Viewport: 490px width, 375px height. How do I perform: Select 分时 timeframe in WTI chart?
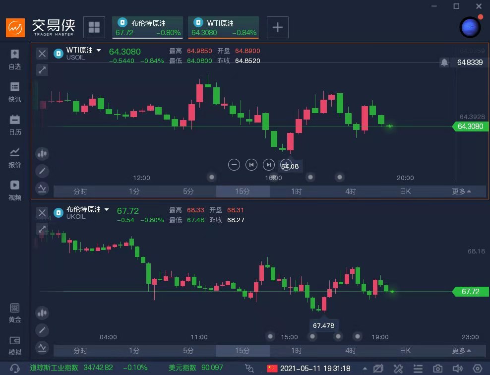(x=80, y=191)
